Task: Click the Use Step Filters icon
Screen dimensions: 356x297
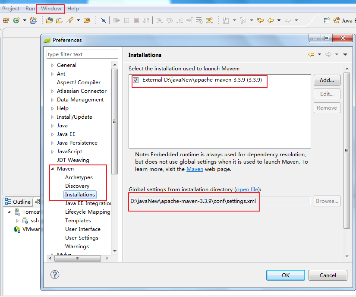Action: pos(209,20)
